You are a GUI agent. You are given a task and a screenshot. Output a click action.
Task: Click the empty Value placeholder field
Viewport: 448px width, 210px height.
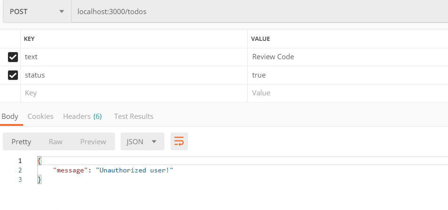pos(346,93)
